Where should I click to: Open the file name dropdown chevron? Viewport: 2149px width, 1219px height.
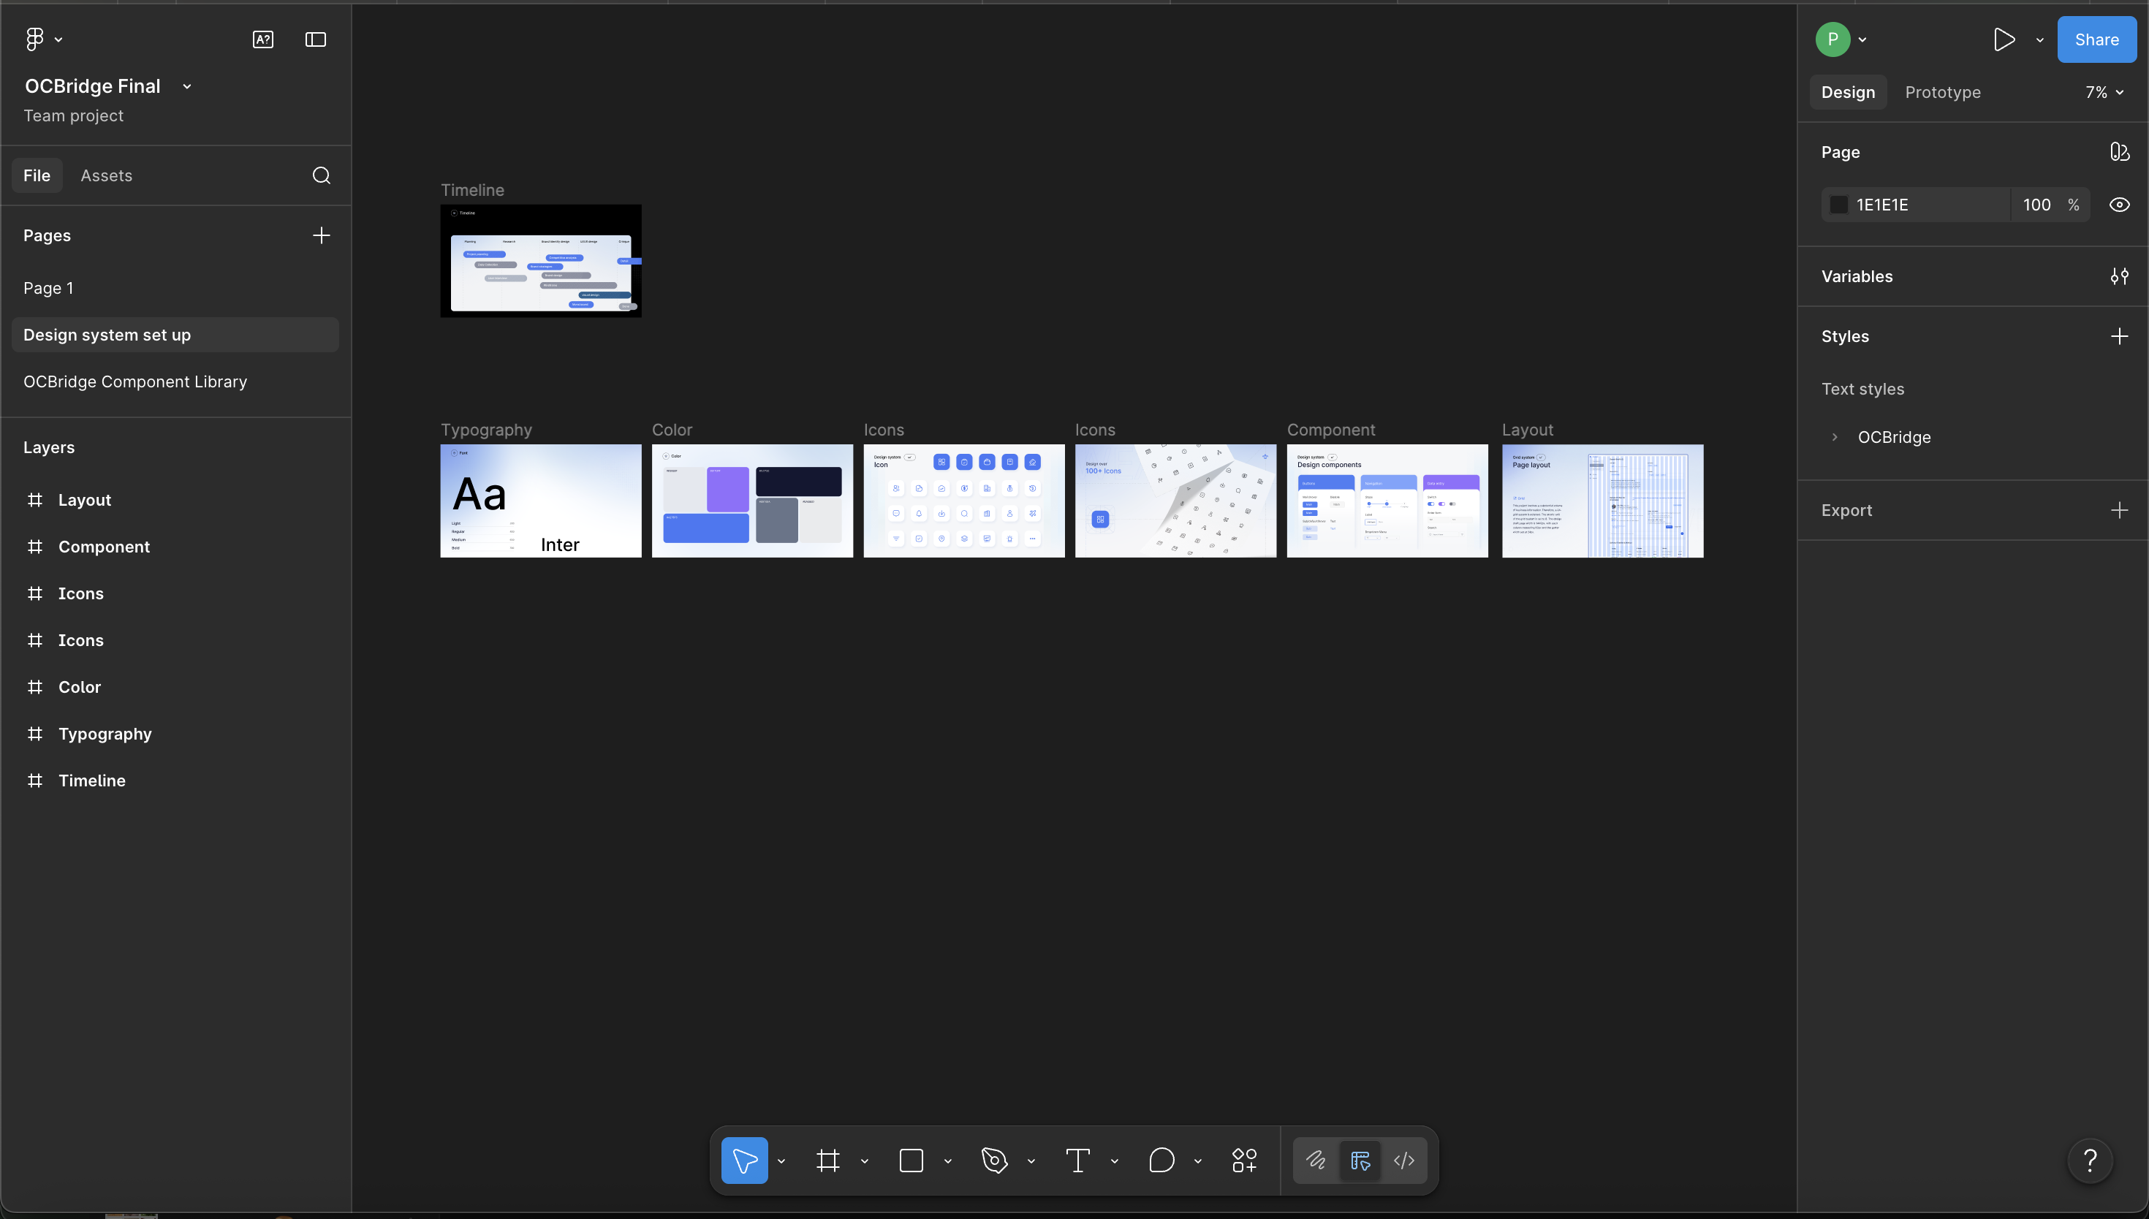[x=186, y=86]
